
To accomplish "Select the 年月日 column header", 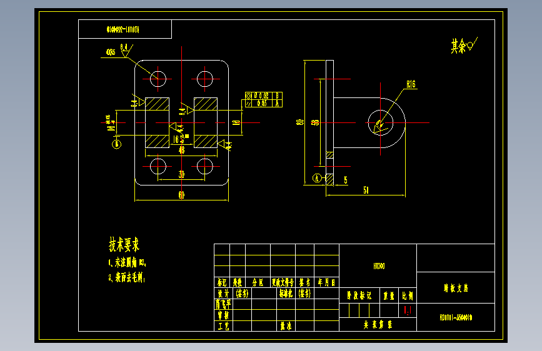I will tap(327, 282).
